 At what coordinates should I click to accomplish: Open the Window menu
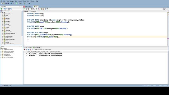click(32, 1)
